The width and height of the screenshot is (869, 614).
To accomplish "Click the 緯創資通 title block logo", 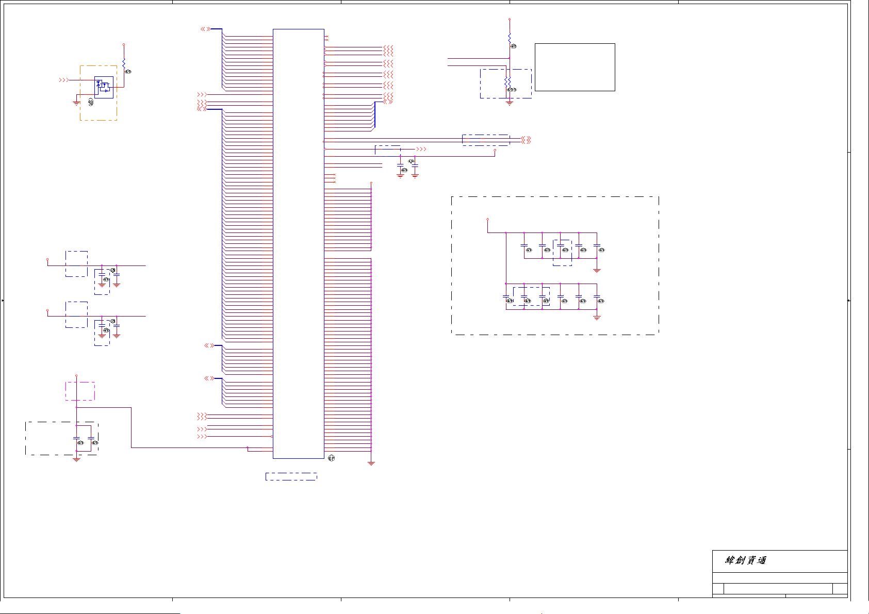I will tap(746, 560).
